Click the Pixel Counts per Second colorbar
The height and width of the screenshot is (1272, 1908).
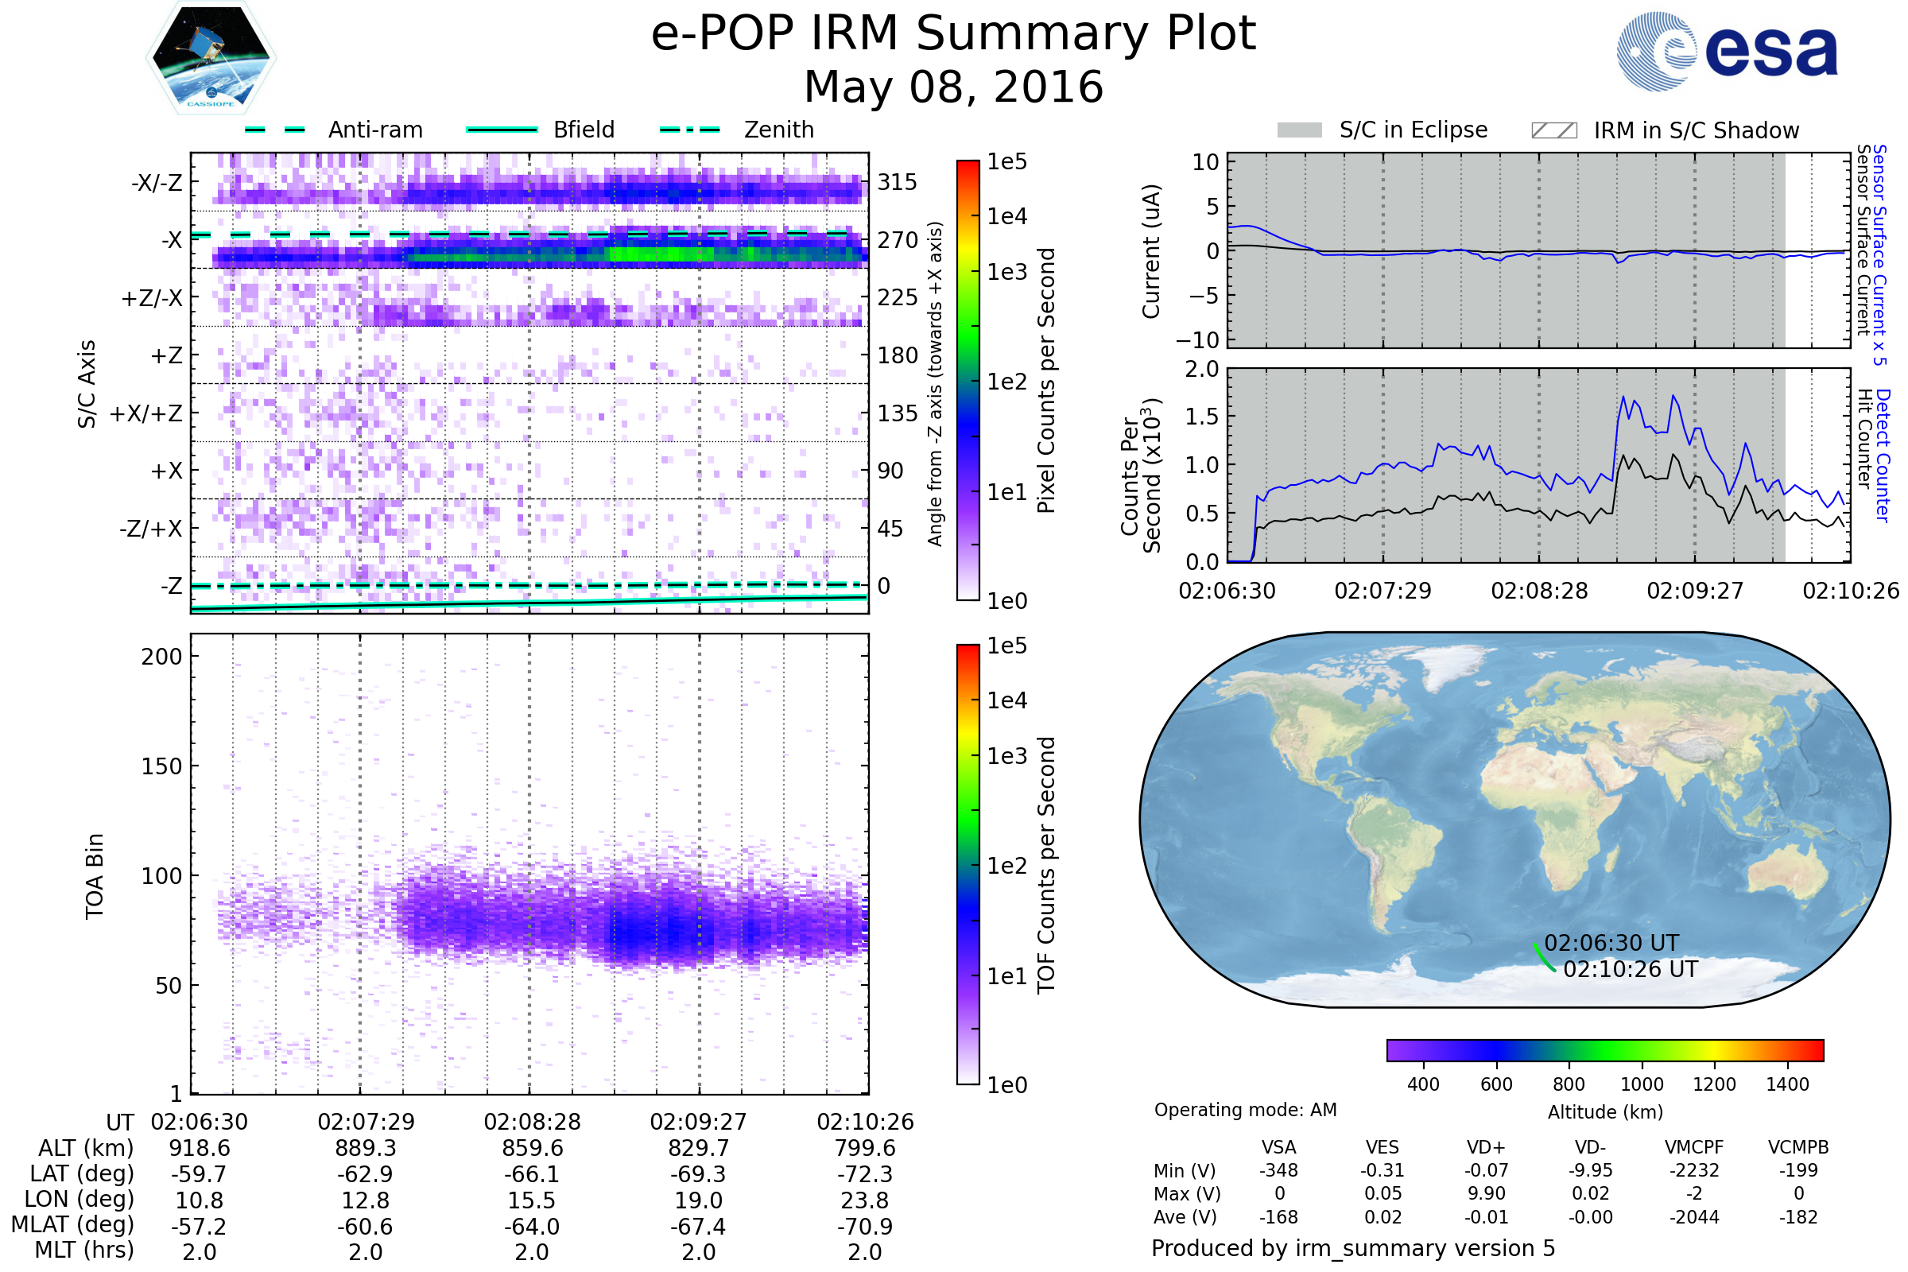[x=968, y=380]
